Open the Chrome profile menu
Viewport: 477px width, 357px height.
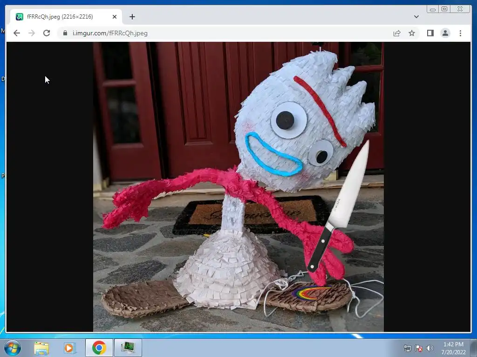coord(445,33)
